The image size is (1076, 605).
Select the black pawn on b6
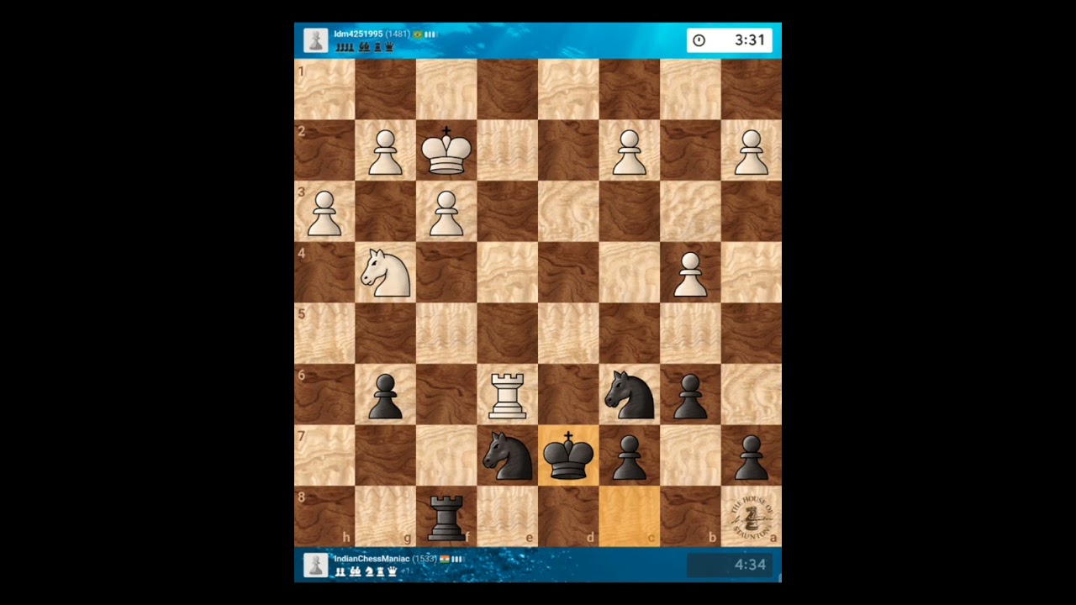click(x=690, y=396)
